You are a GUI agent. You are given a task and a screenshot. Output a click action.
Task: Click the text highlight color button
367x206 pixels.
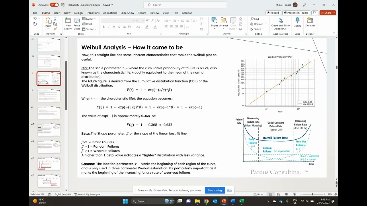(x=147, y=27)
